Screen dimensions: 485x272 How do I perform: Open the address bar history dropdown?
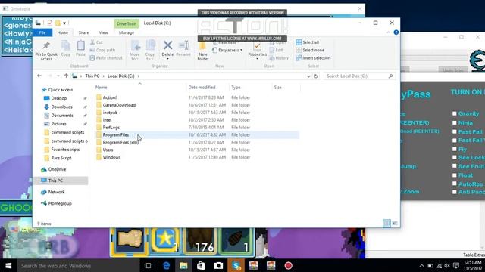pyautogui.click(x=308, y=76)
